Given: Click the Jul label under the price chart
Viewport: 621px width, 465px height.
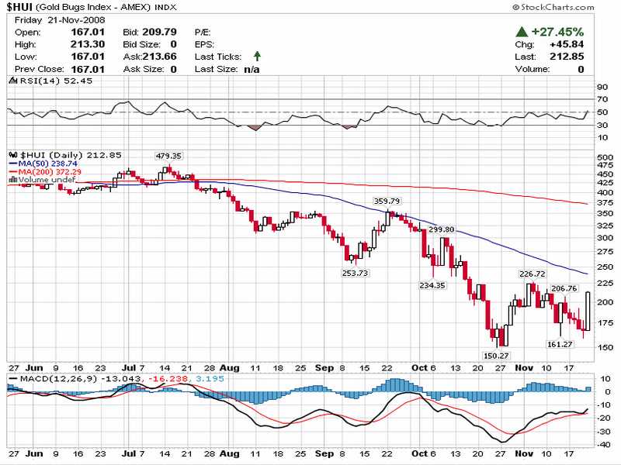Looking at the screenshot, I should coord(128,368).
